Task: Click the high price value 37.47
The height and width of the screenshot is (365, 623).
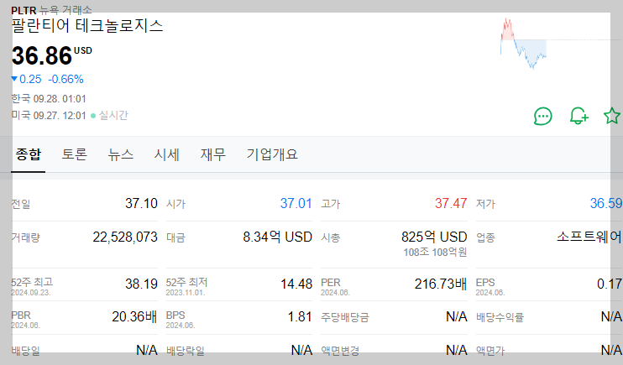Action: tap(451, 203)
